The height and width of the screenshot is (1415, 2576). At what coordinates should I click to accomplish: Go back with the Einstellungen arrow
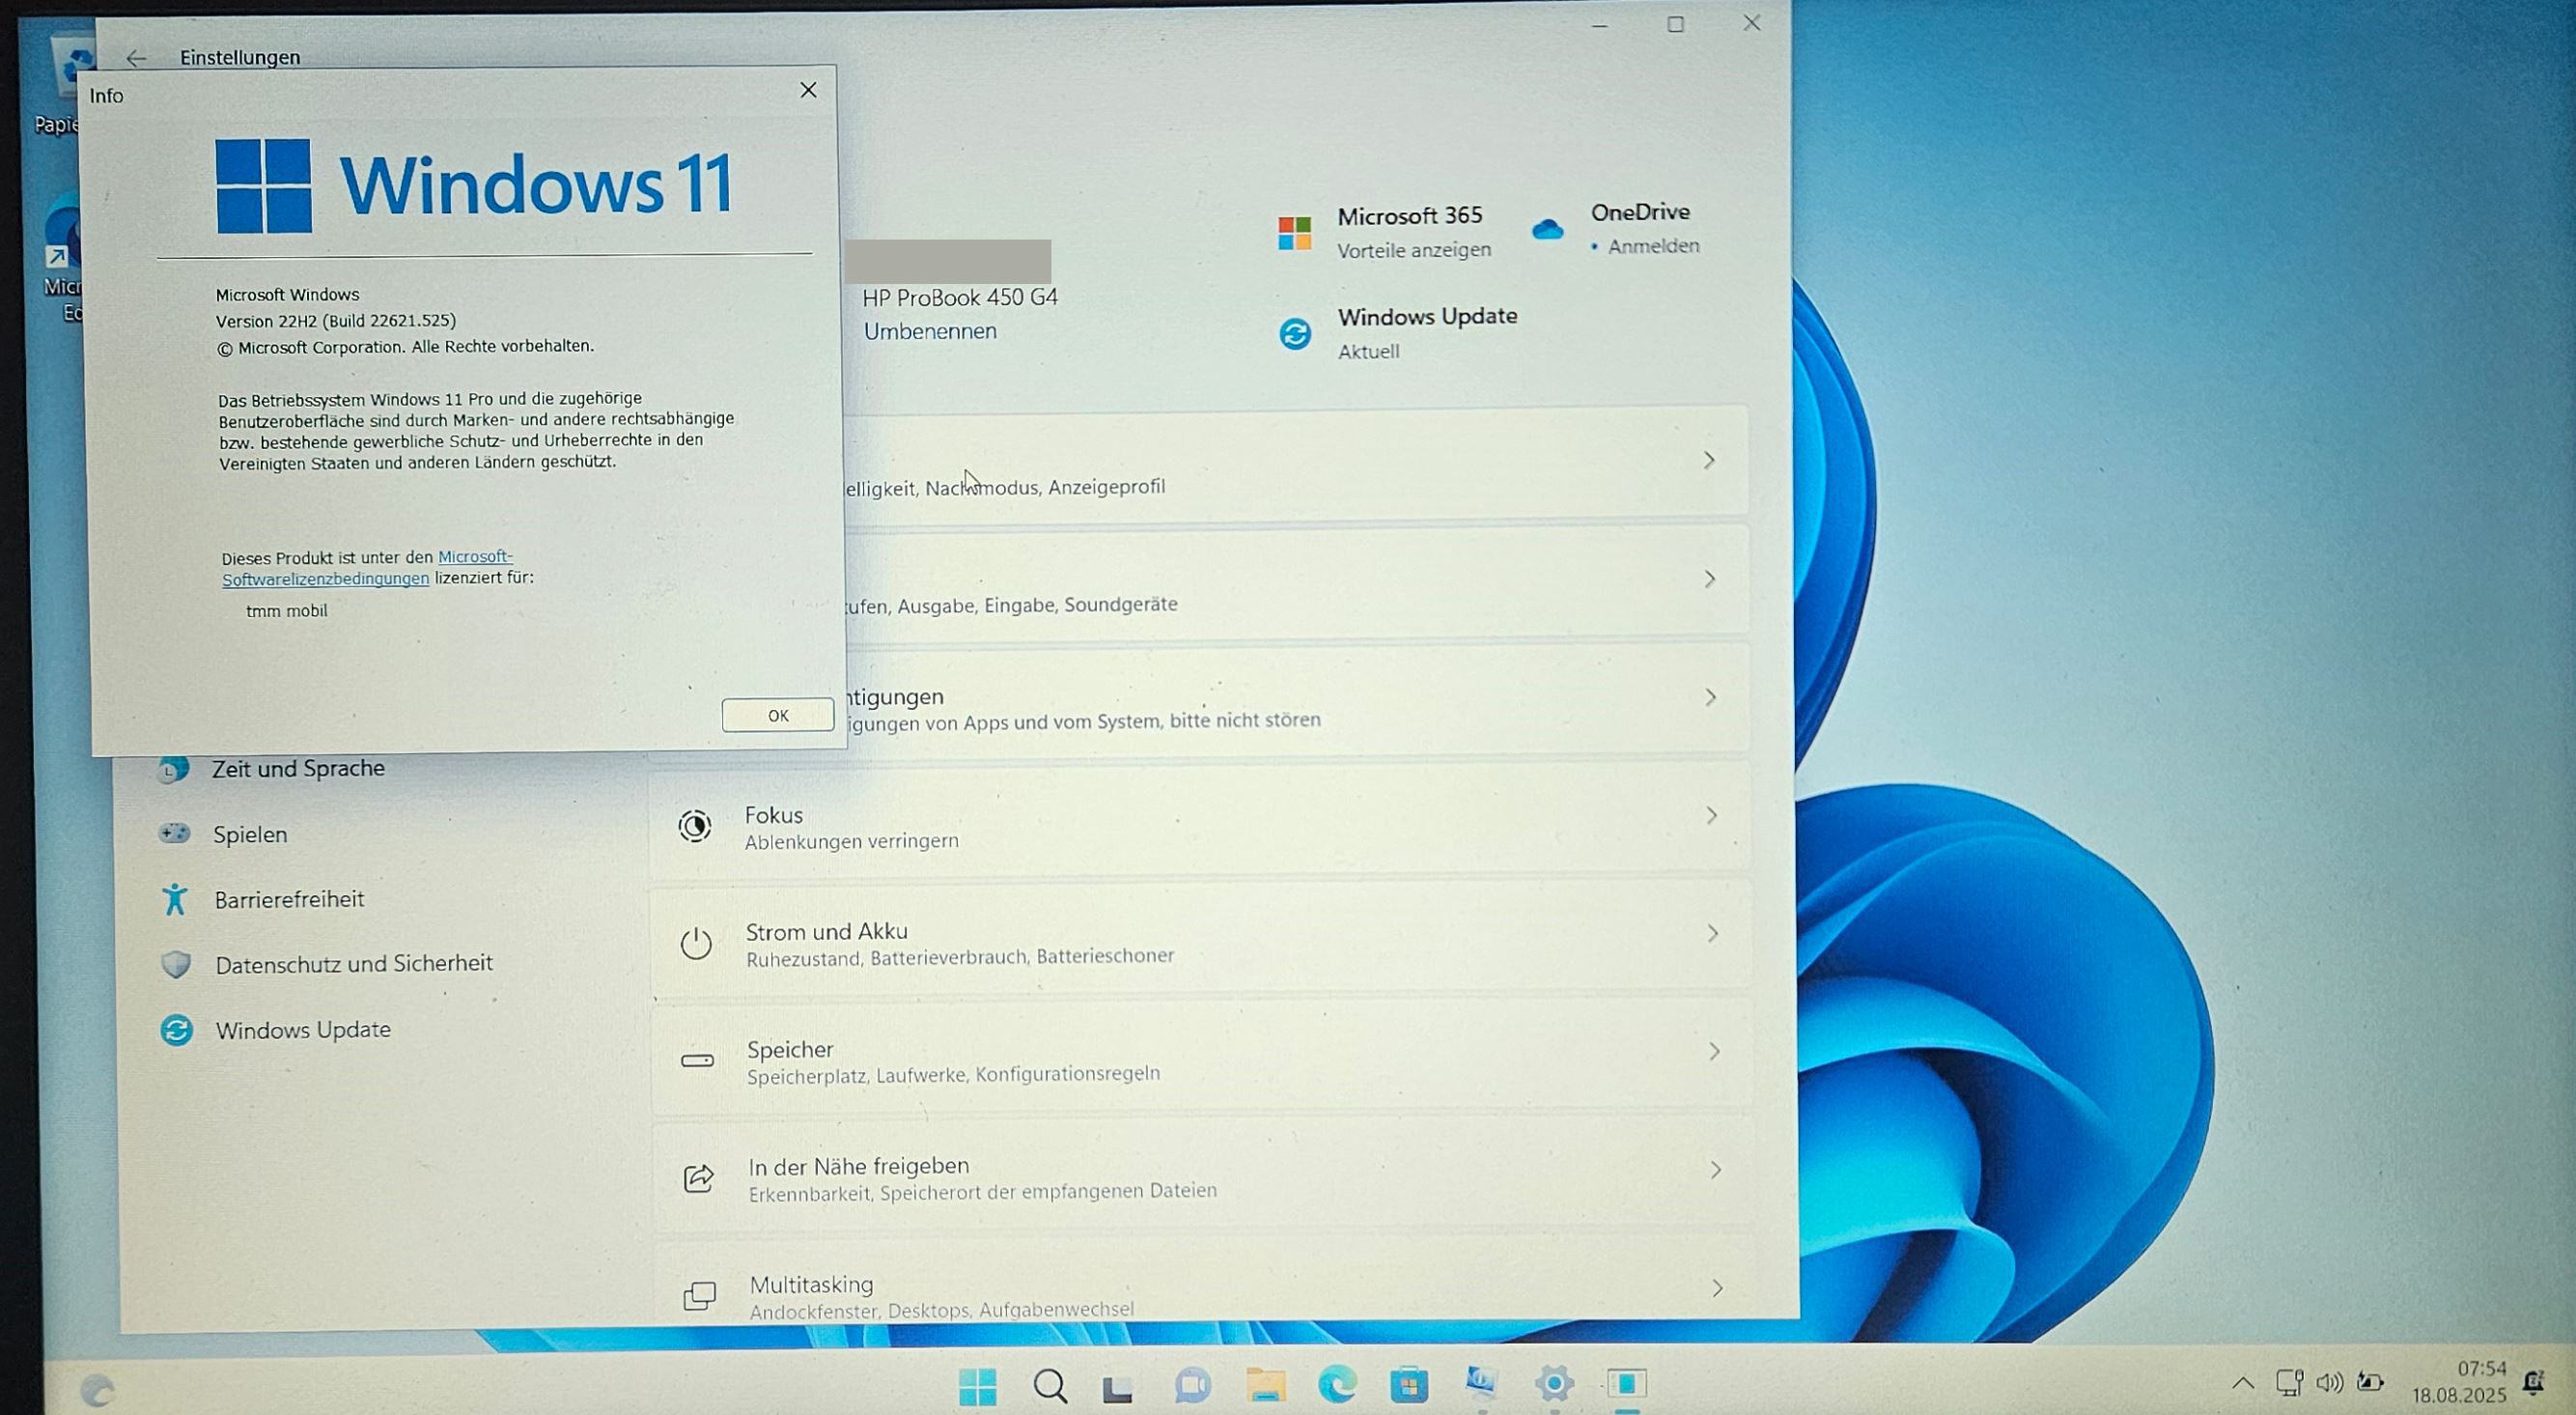point(136,58)
